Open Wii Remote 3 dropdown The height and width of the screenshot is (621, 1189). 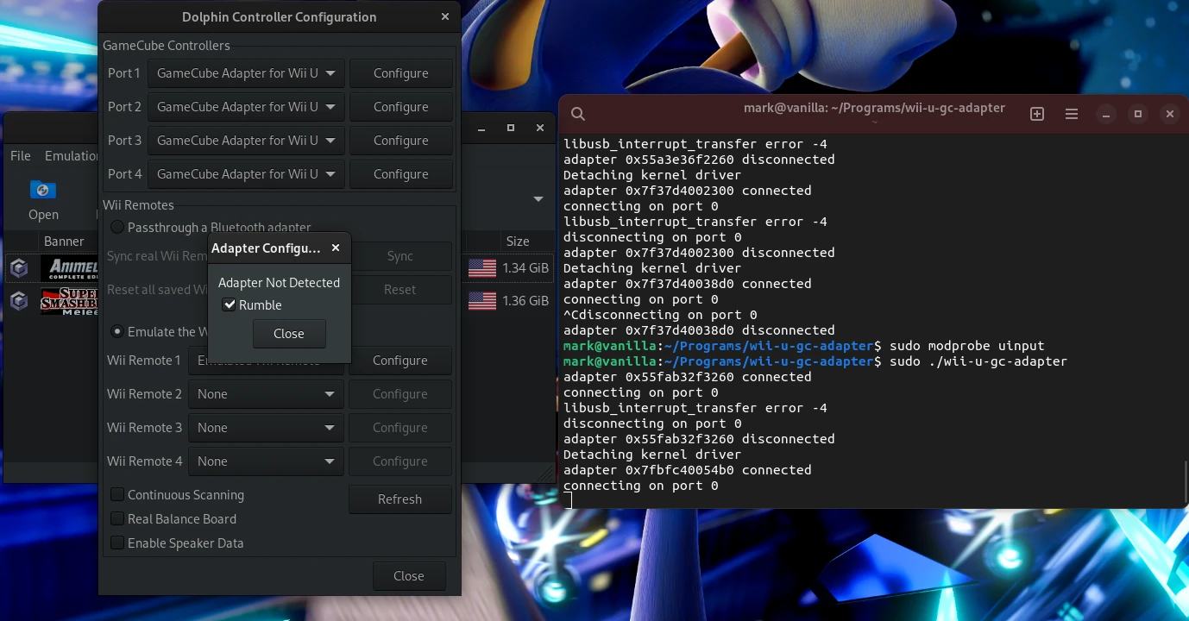point(266,428)
